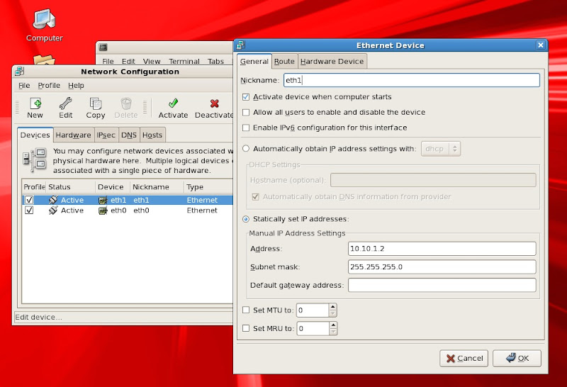
Task: Switch to the Hardware Device tab
Action: point(332,62)
